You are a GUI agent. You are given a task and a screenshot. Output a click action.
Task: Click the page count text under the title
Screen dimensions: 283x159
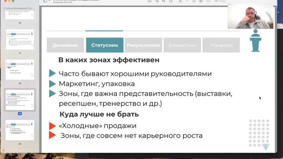click(x=62, y=2)
